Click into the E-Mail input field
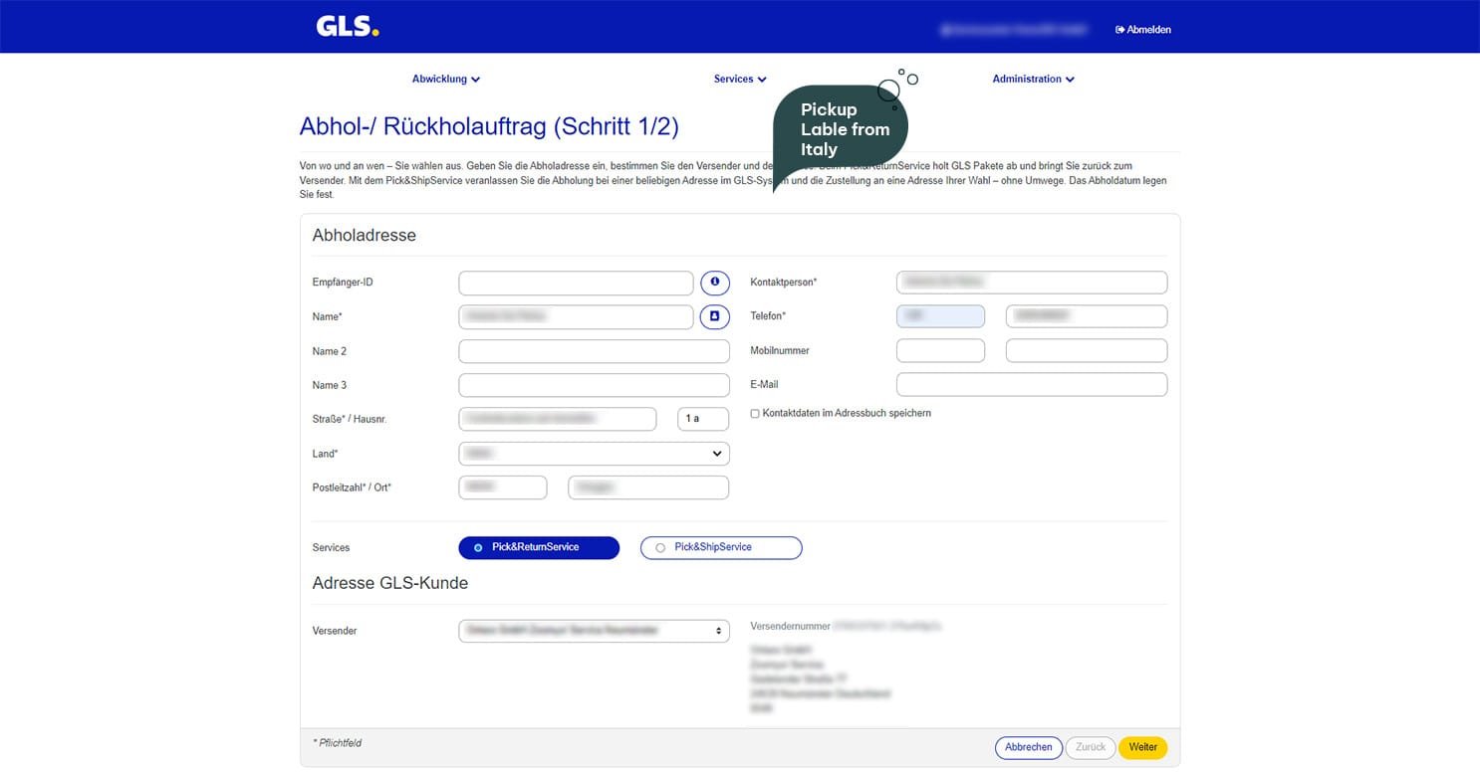Image resolution: width=1480 pixels, height=775 pixels. 1031,385
